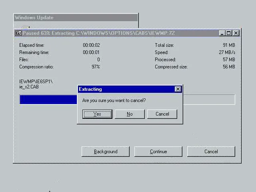
Task: Click the Windows Update window title bar
Action: point(76,18)
